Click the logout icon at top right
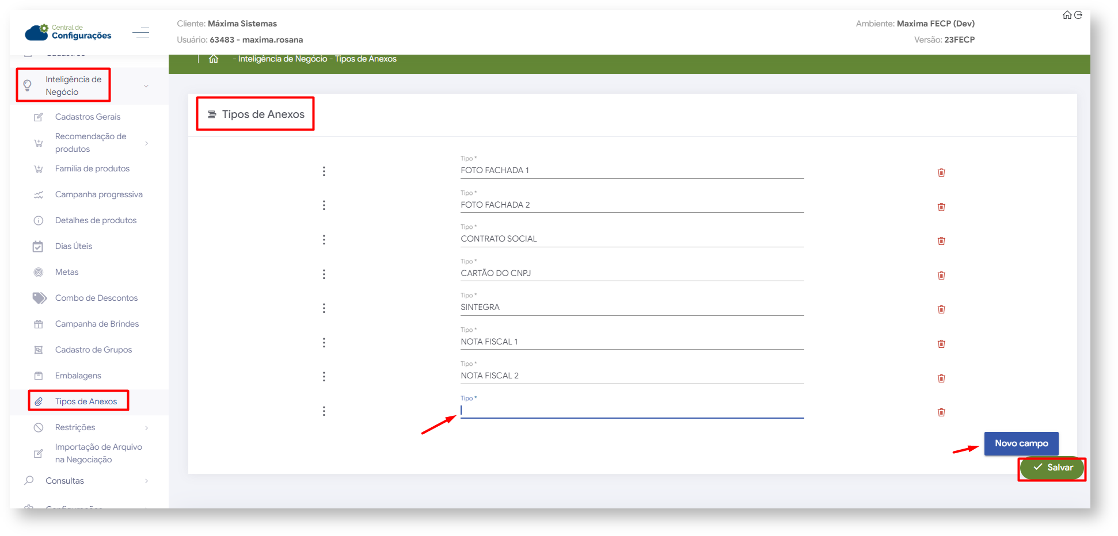 coord(1078,15)
